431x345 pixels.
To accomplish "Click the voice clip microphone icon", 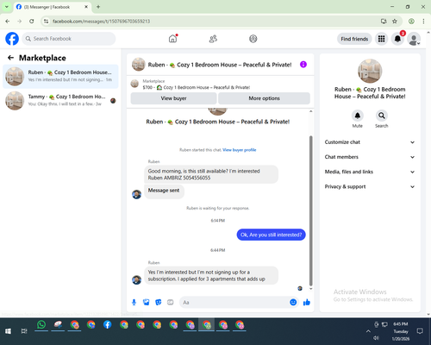I will coord(134,302).
